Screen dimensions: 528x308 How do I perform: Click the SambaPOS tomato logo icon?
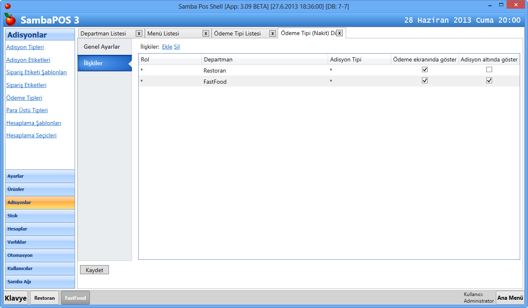coord(10,19)
